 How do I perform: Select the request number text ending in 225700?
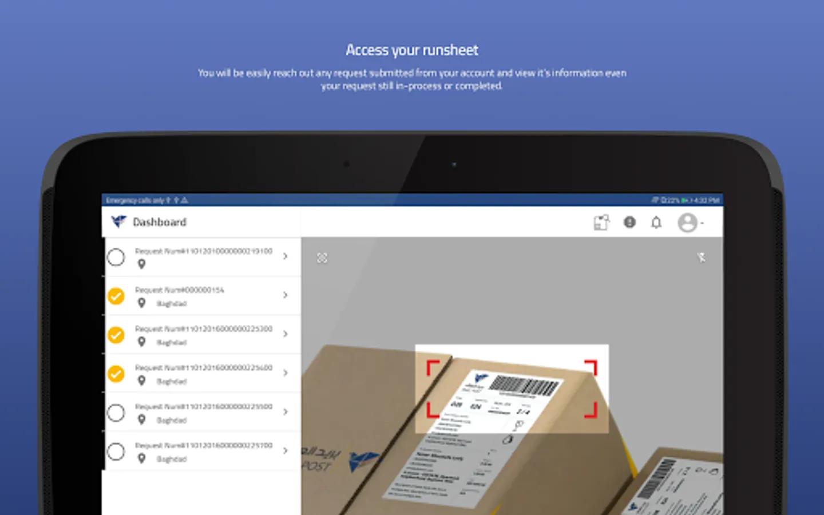[x=204, y=446]
